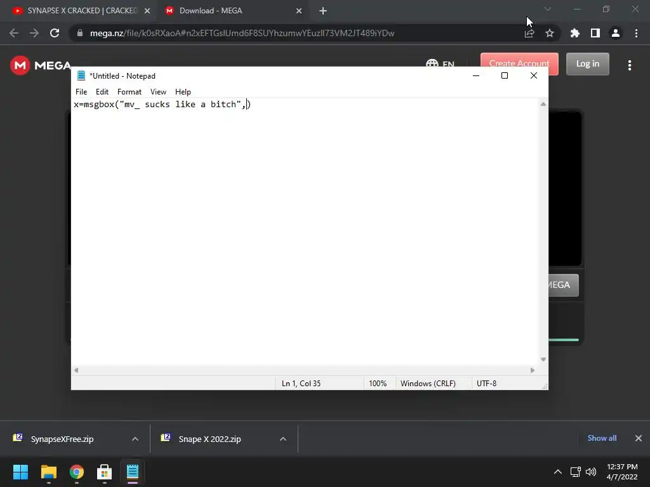Open Chrome profile avatar

point(616,33)
